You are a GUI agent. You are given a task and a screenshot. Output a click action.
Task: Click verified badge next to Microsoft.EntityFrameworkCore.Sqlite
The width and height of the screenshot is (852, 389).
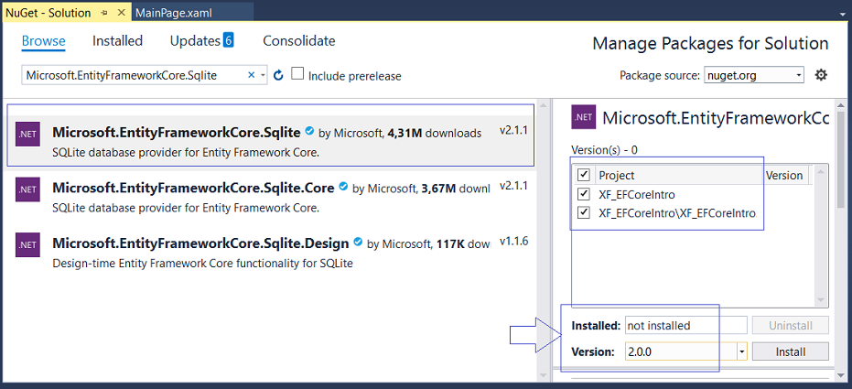309,131
